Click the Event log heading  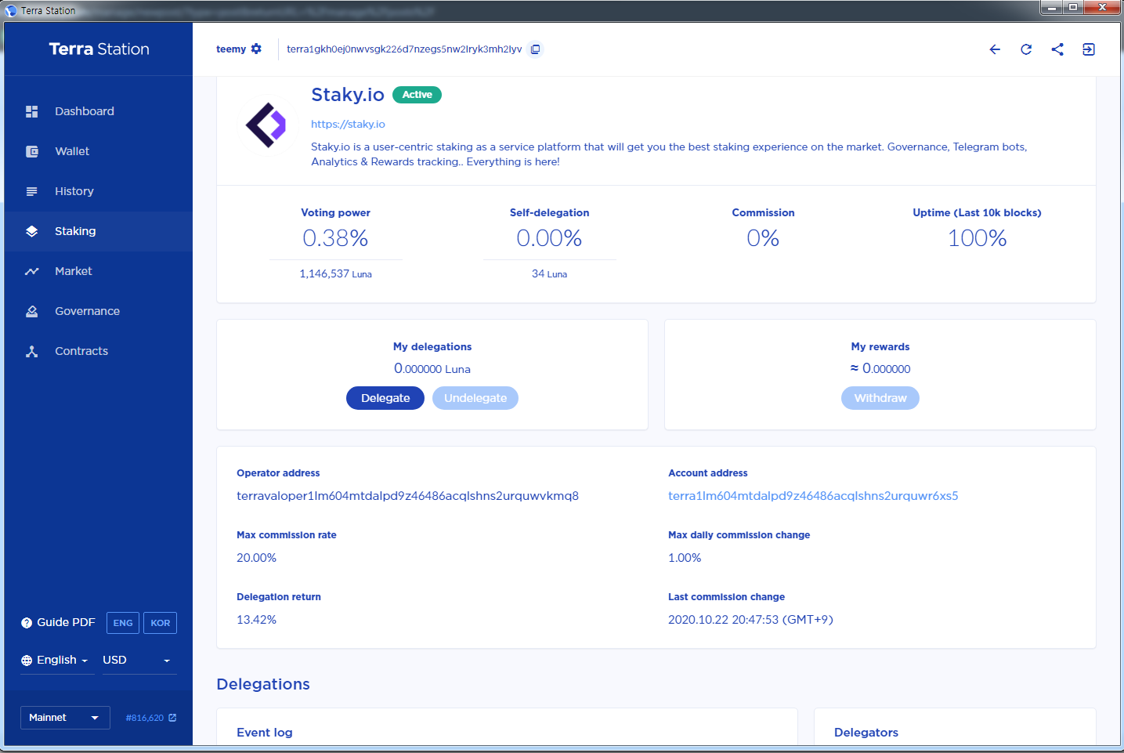(265, 733)
